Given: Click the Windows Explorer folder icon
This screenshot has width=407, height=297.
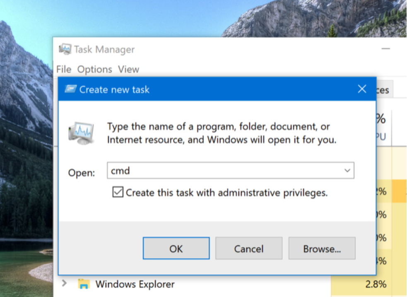Looking at the screenshot, I should pos(84,284).
